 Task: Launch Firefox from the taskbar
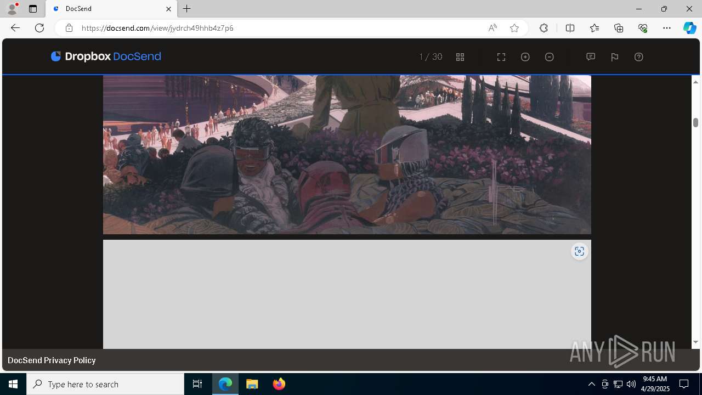(x=279, y=384)
